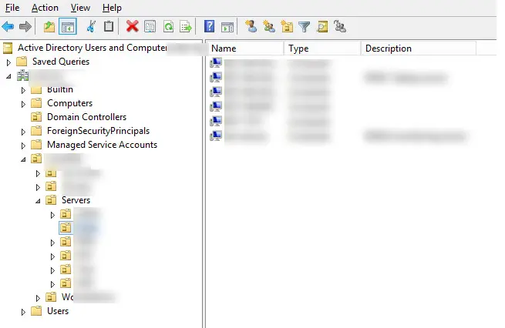Viewport: 505px width, 328px height.
Task: Toggle Show/Hide Action Pane icon
Action: pyautogui.click(x=227, y=27)
